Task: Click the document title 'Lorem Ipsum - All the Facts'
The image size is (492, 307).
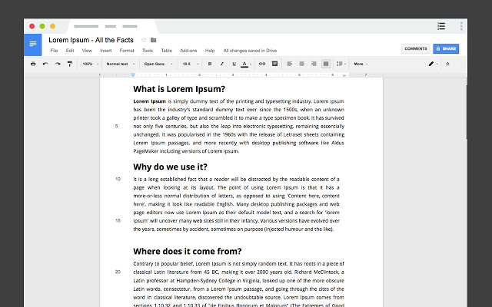Action: click(x=91, y=40)
